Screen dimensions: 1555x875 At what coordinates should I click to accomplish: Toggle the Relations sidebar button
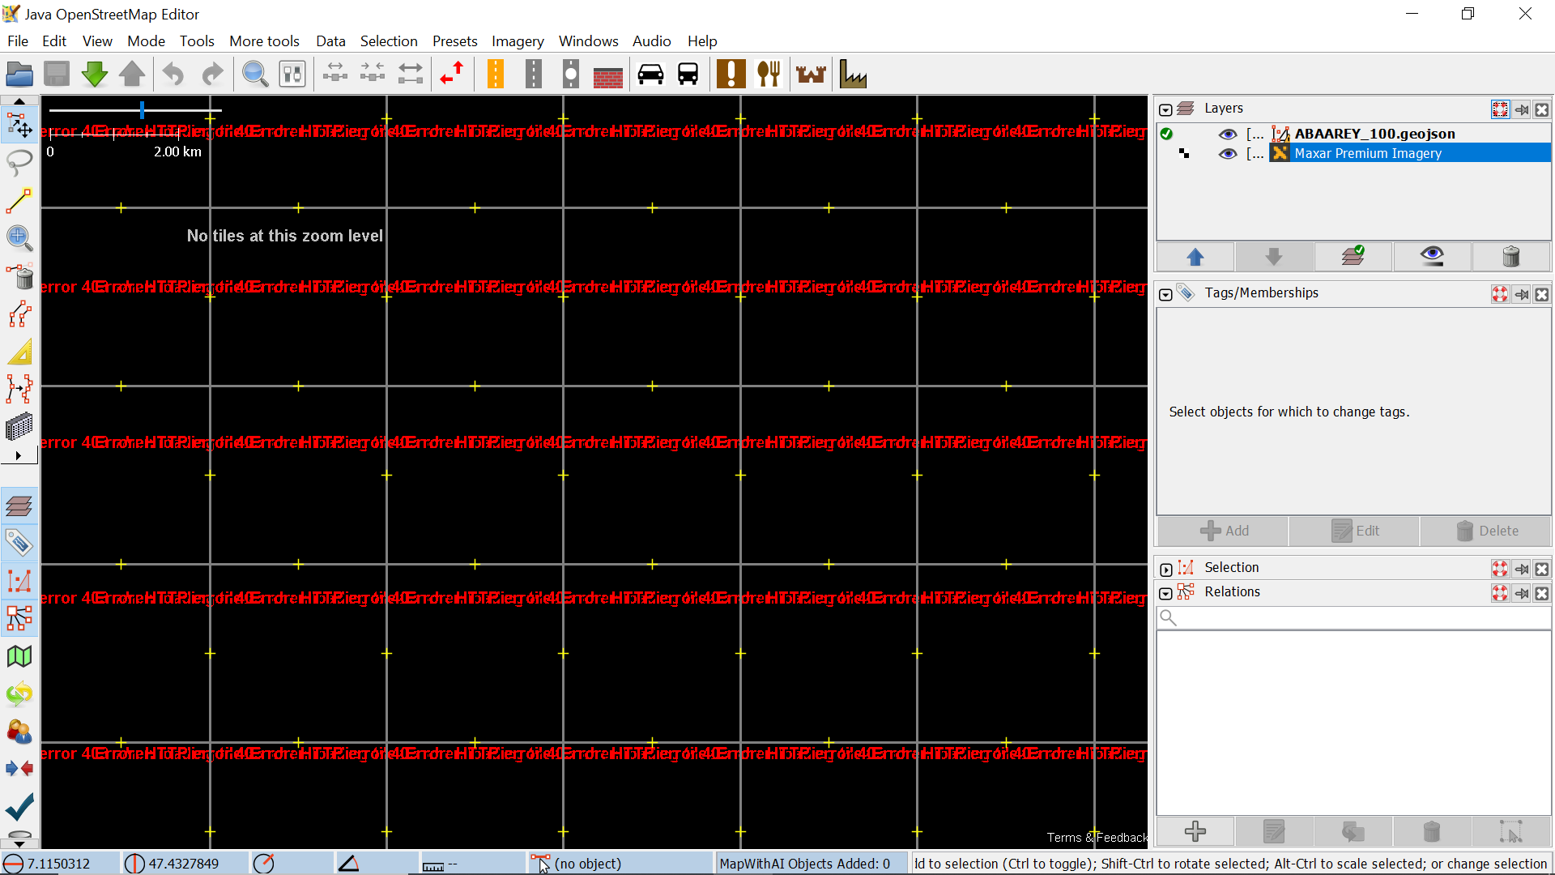click(19, 618)
